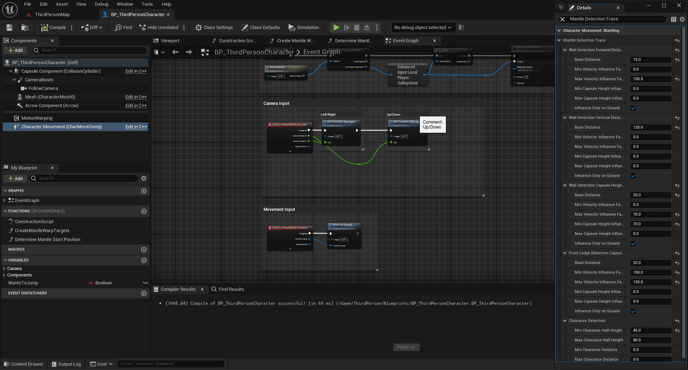
Task: Switch to Construction Script tab
Action: (234, 41)
